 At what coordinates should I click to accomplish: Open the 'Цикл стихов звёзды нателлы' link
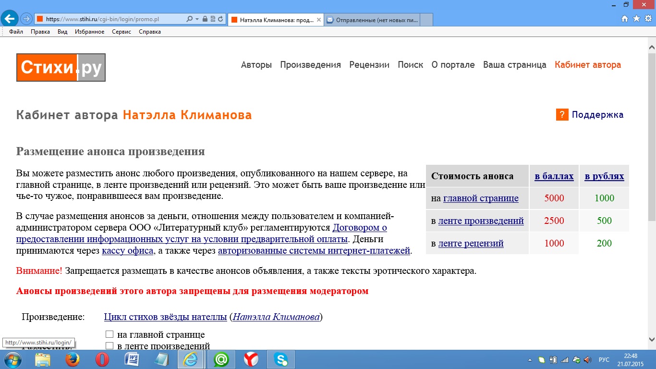pyautogui.click(x=165, y=317)
